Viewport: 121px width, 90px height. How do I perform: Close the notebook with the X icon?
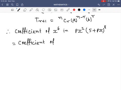(x=114, y=5)
